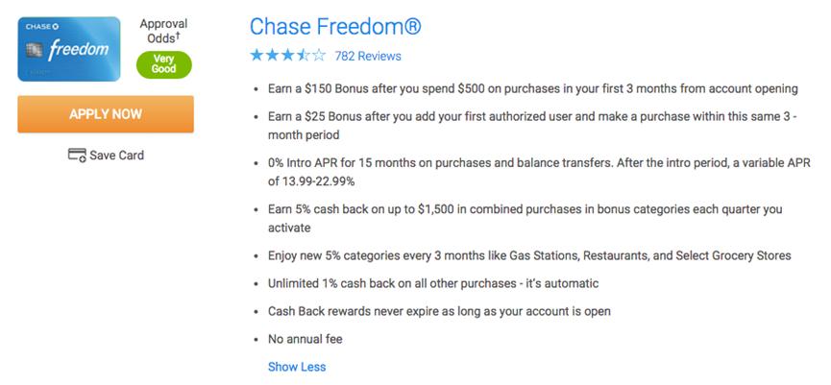Click the No annual fee bullet
The height and width of the screenshot is (385, 831).
pyautogui.click(x=306, y=339)
